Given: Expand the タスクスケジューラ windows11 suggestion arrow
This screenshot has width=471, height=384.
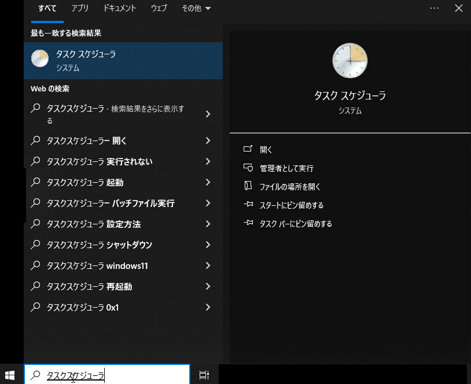Looking at the screenshot, I should (x=208, y=265).
